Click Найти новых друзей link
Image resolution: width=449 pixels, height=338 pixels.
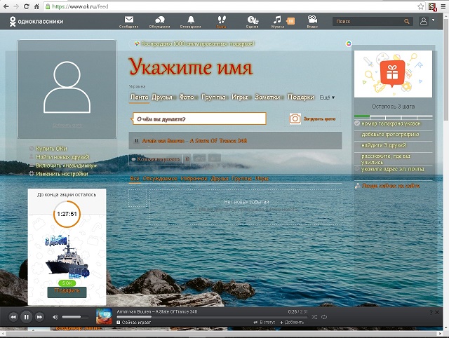point(62,157)
